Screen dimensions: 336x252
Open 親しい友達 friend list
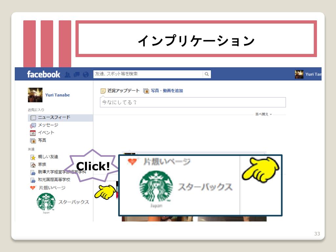[x=48, y=157]
